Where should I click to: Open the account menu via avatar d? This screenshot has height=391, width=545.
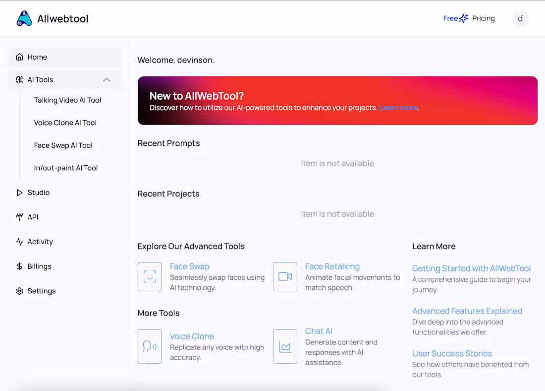(520, 18)
